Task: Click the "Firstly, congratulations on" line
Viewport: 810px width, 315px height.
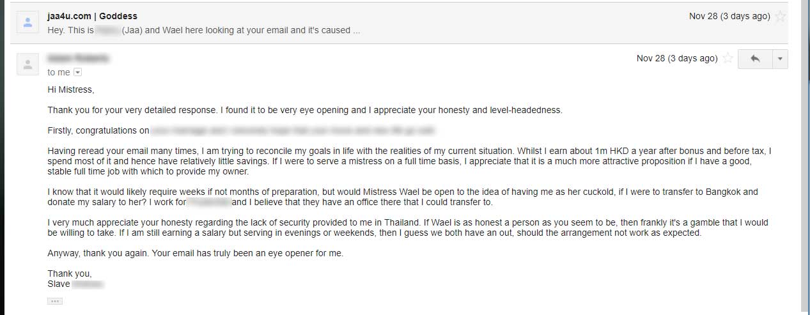Action: pos(98,131)
